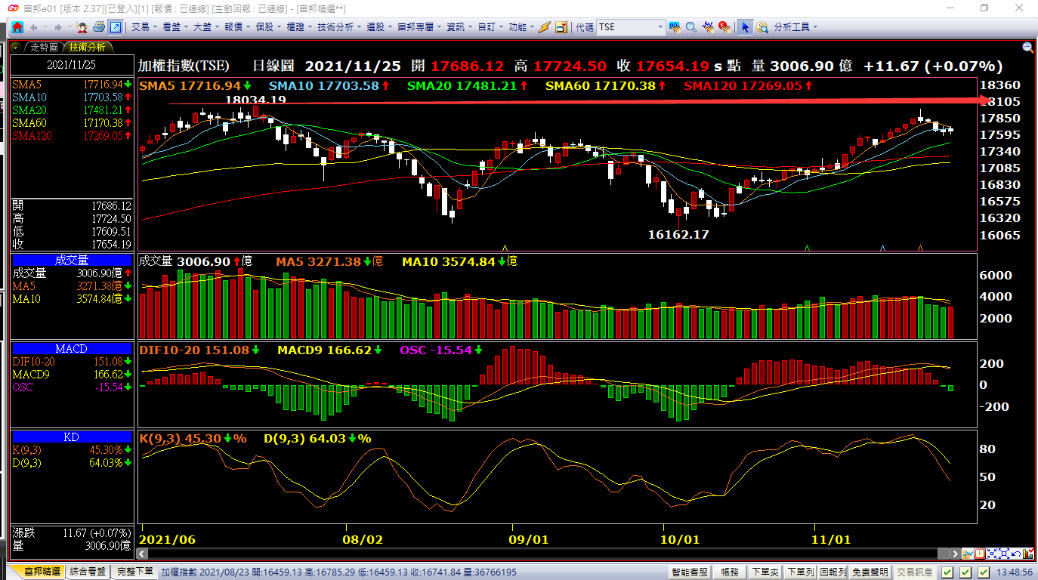1038x580 pixels.
Task: Switch to the 走勢圖 tab
Action: coord(44,47)
